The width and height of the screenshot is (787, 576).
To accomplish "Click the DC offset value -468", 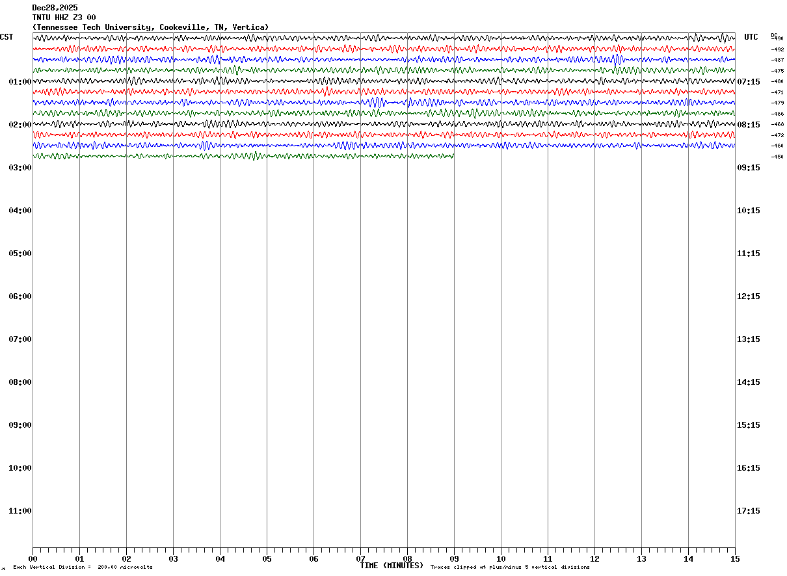I will (777, 124).
